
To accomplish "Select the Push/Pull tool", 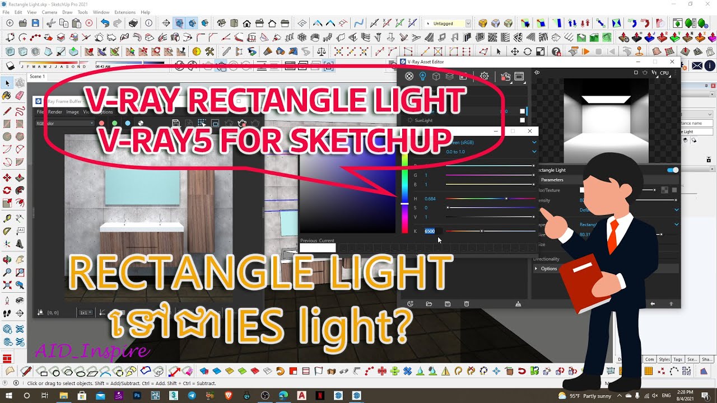I will (20, 177).
